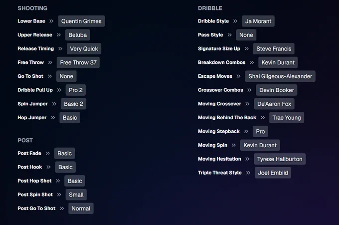Select the Beluba upper release value
Screen dimensions: 339x225
78,35
